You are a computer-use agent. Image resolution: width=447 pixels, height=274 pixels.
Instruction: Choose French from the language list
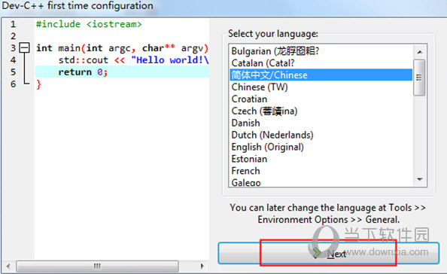pos(321,171)
